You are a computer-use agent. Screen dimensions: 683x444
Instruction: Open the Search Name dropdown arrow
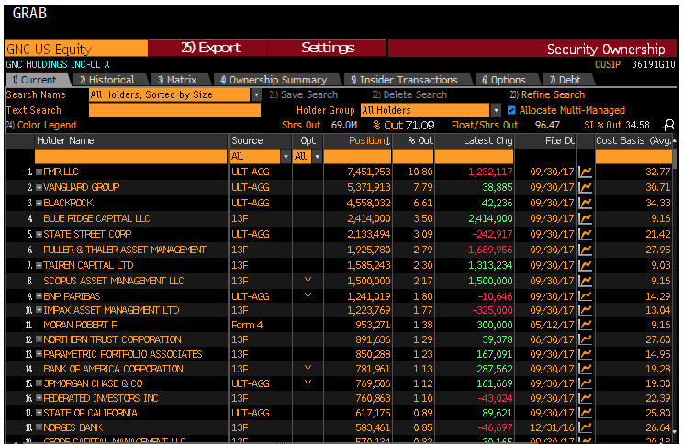256,94
